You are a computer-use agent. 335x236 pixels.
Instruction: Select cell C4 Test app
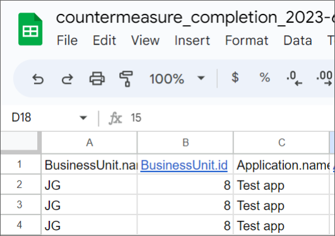click(x=281, y=225)
